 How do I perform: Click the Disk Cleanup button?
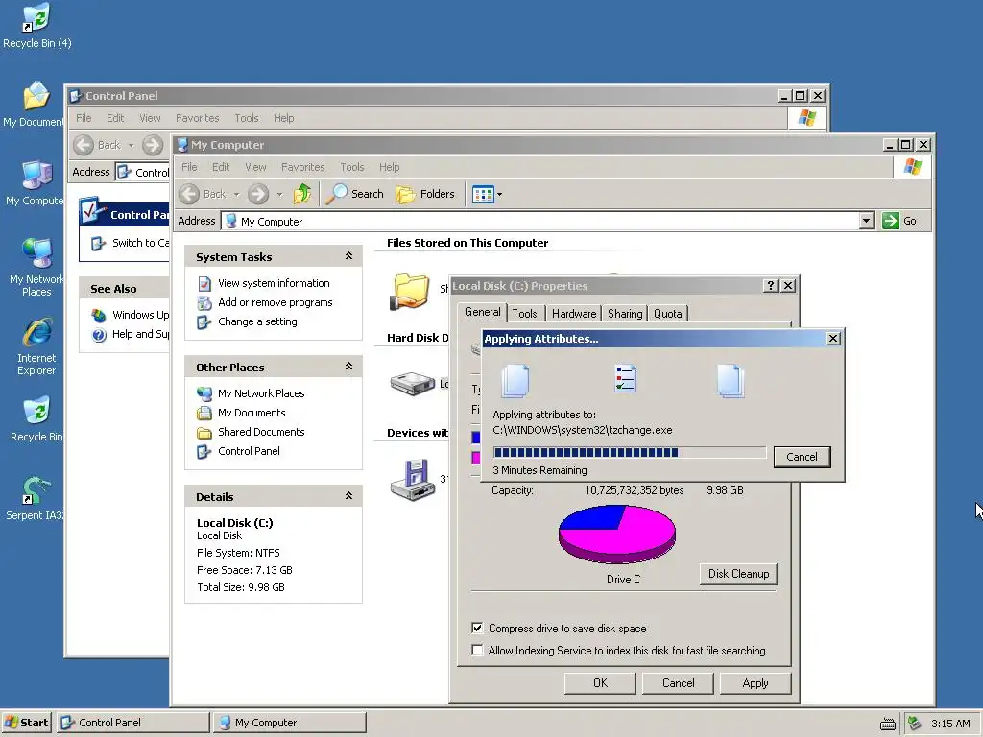pyautogui.click(x=738, y=574)
